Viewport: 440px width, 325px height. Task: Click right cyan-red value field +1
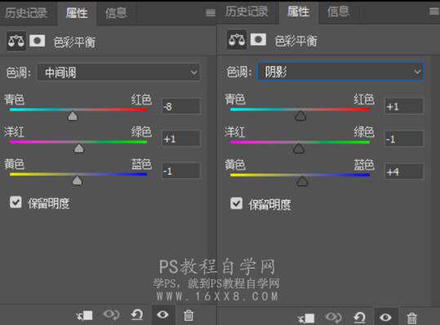coord(404,106)
